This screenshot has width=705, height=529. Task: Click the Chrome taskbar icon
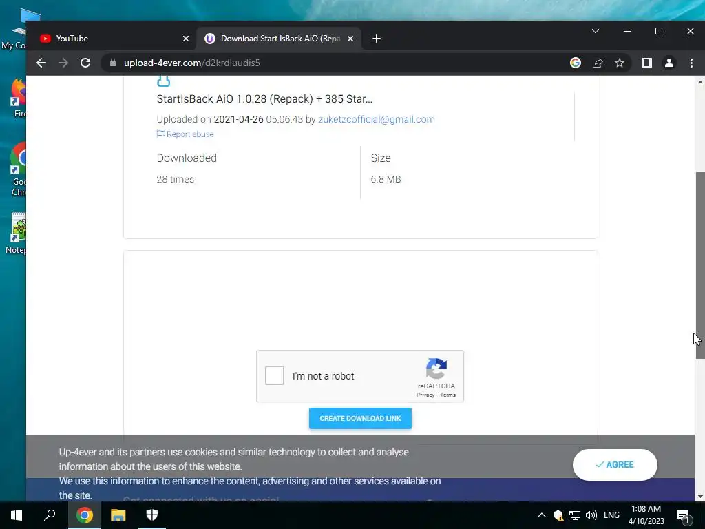[x=84, y=515]
